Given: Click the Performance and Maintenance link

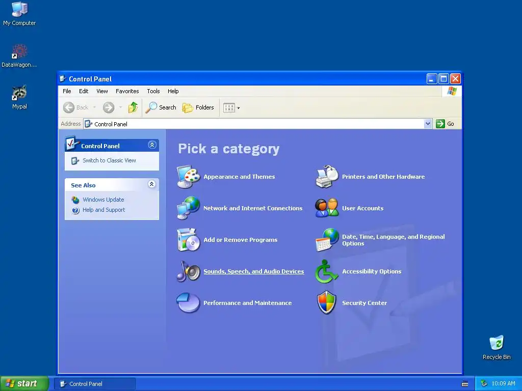Looking at the screenshot, I should (248, 303).
